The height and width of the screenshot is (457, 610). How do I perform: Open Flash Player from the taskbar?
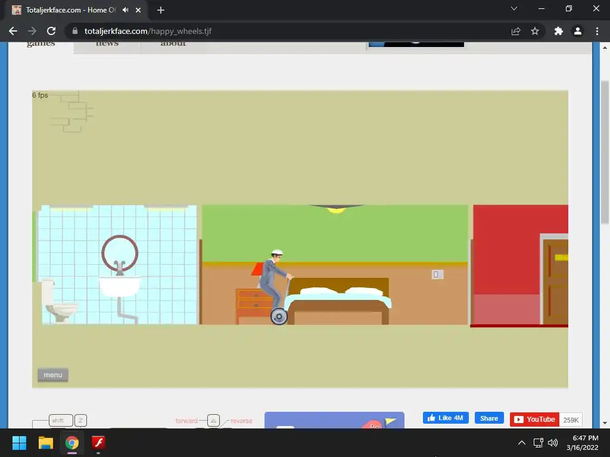click(98, 443)
